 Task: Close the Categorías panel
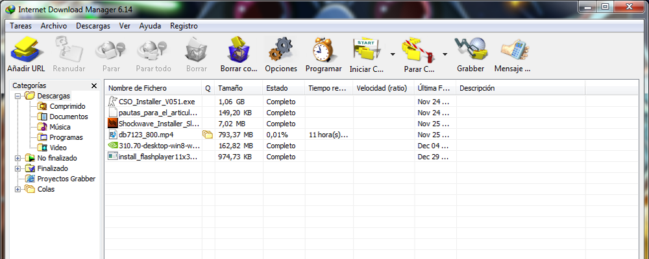pos(94,85)
